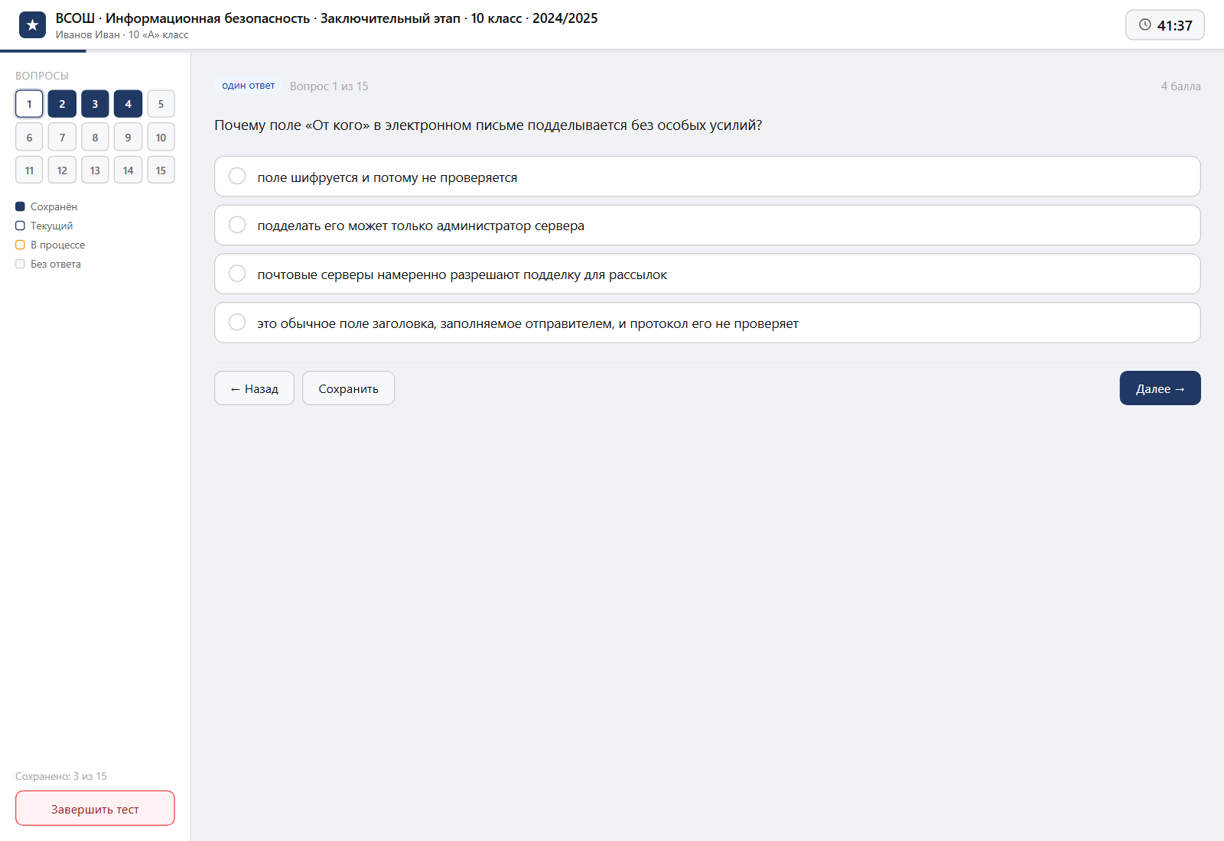
Task: Click the 'Текущий' legend entry
Action: [x=44, y=226]
